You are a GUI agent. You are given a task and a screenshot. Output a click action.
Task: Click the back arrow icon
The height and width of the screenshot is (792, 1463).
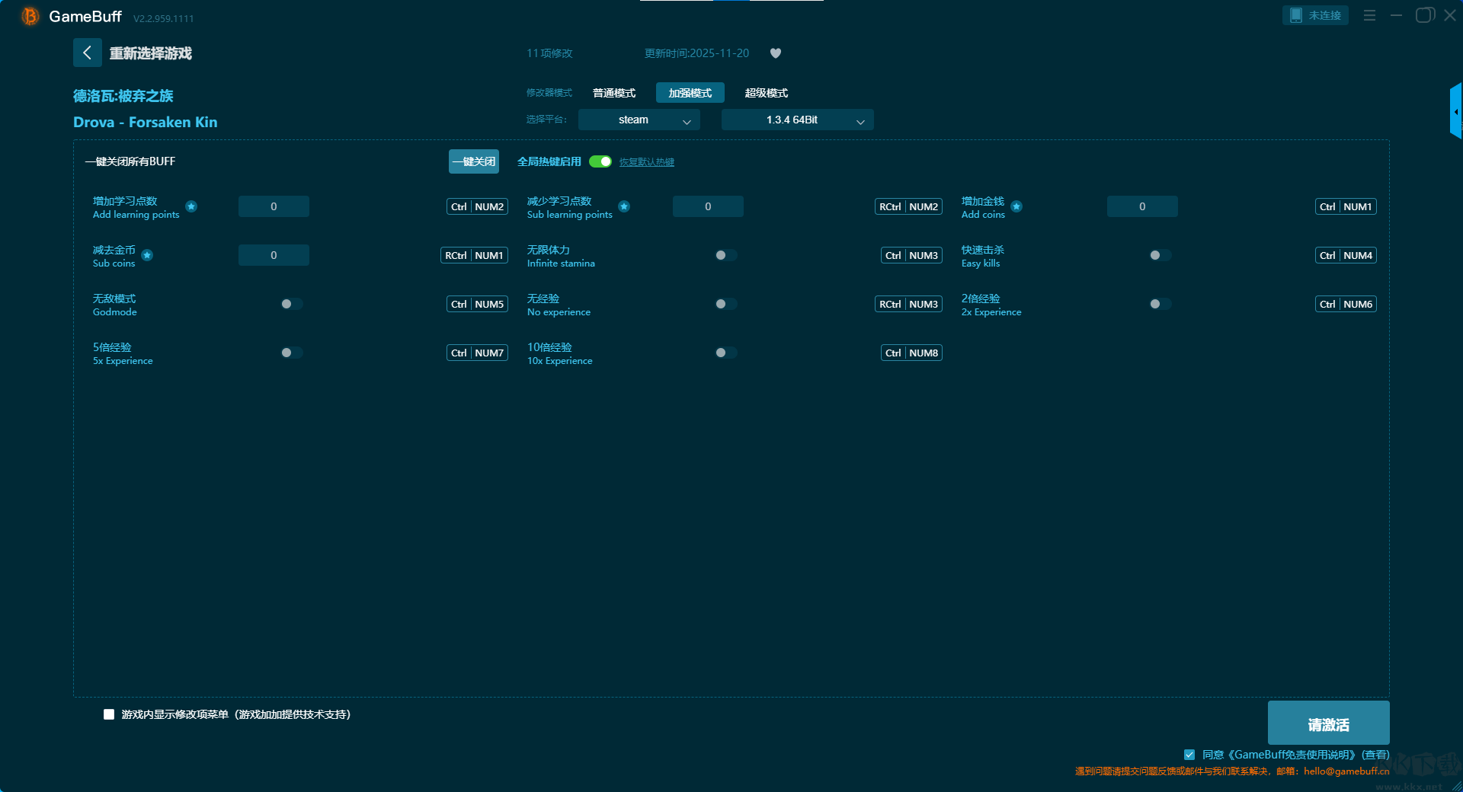coord(87,53)
